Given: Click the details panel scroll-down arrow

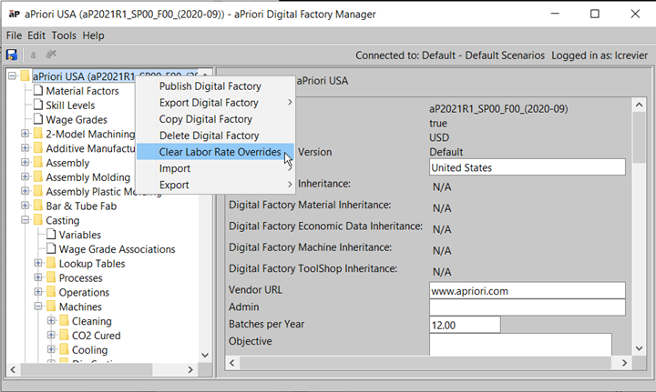Looking at the screenshot, I should tap(639, 348).
